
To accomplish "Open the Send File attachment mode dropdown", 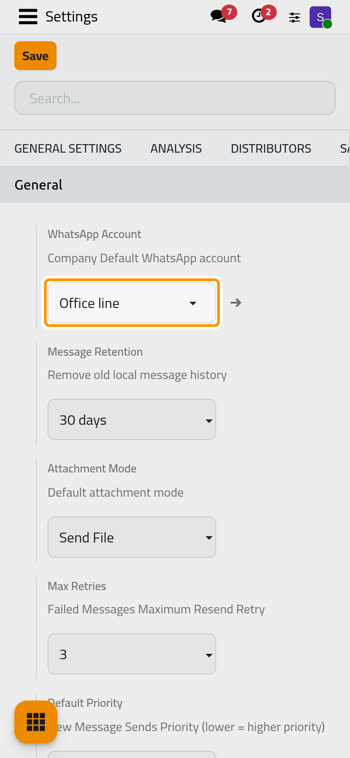I will click(x=132, y=537).
